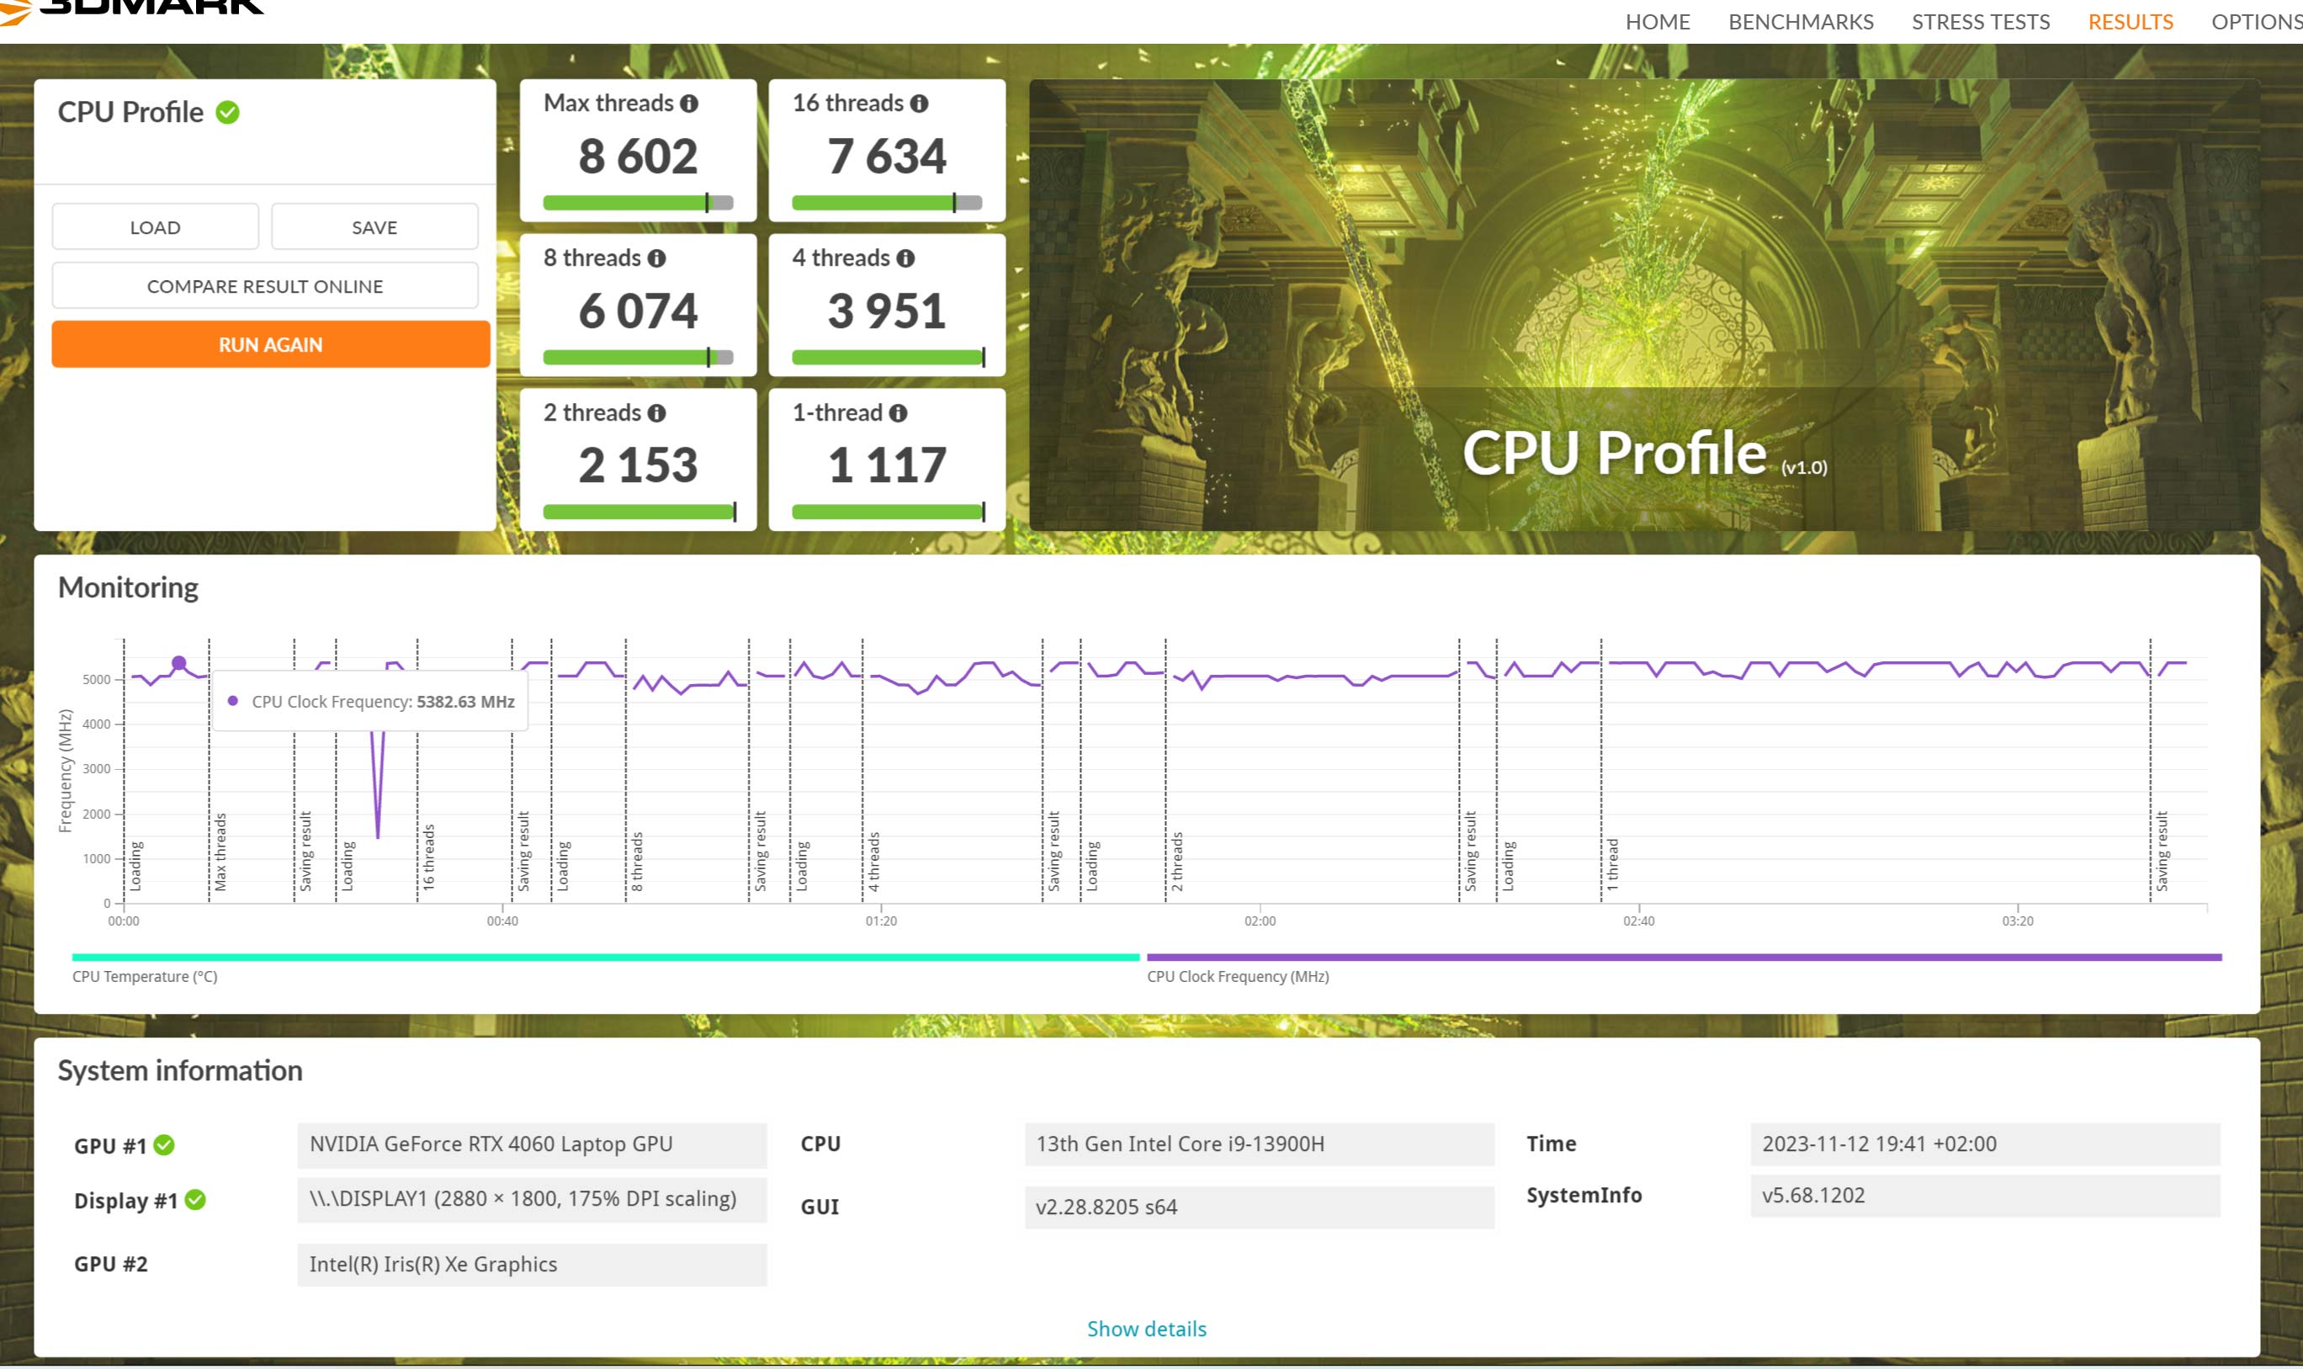The width and height of the screenshot is (2303, 1369).
Task: Click COMPARE RESULT ONLINE
Action: [x=265, y=286]
